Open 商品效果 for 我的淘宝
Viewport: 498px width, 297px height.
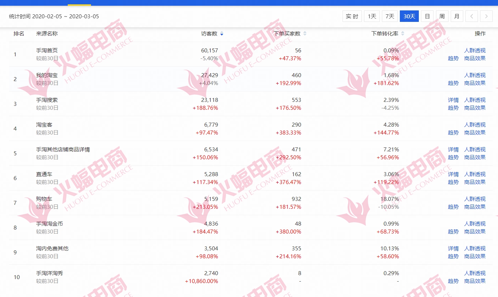point(475,83)
